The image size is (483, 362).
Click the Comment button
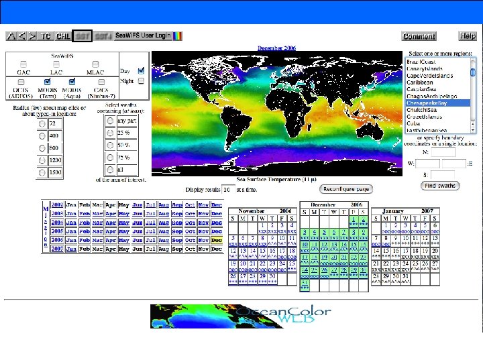(419, 36)
